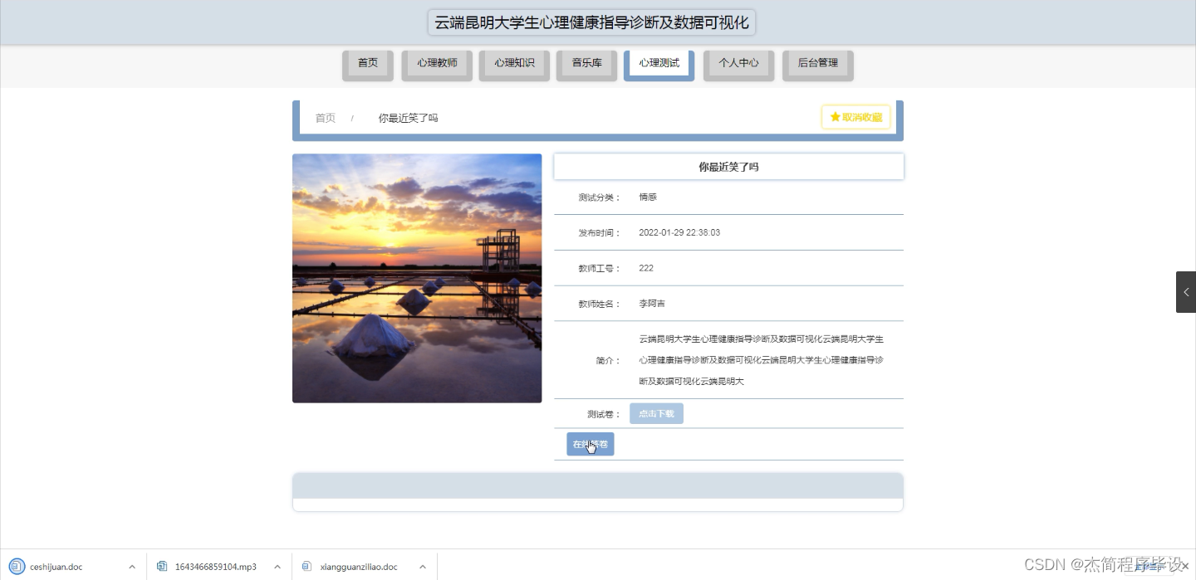1196x580 pixels.
Task: Select the 心理测试 tab
Action: 659,61
